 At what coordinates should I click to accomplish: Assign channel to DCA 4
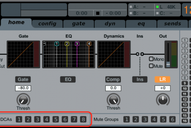point(47,119)
